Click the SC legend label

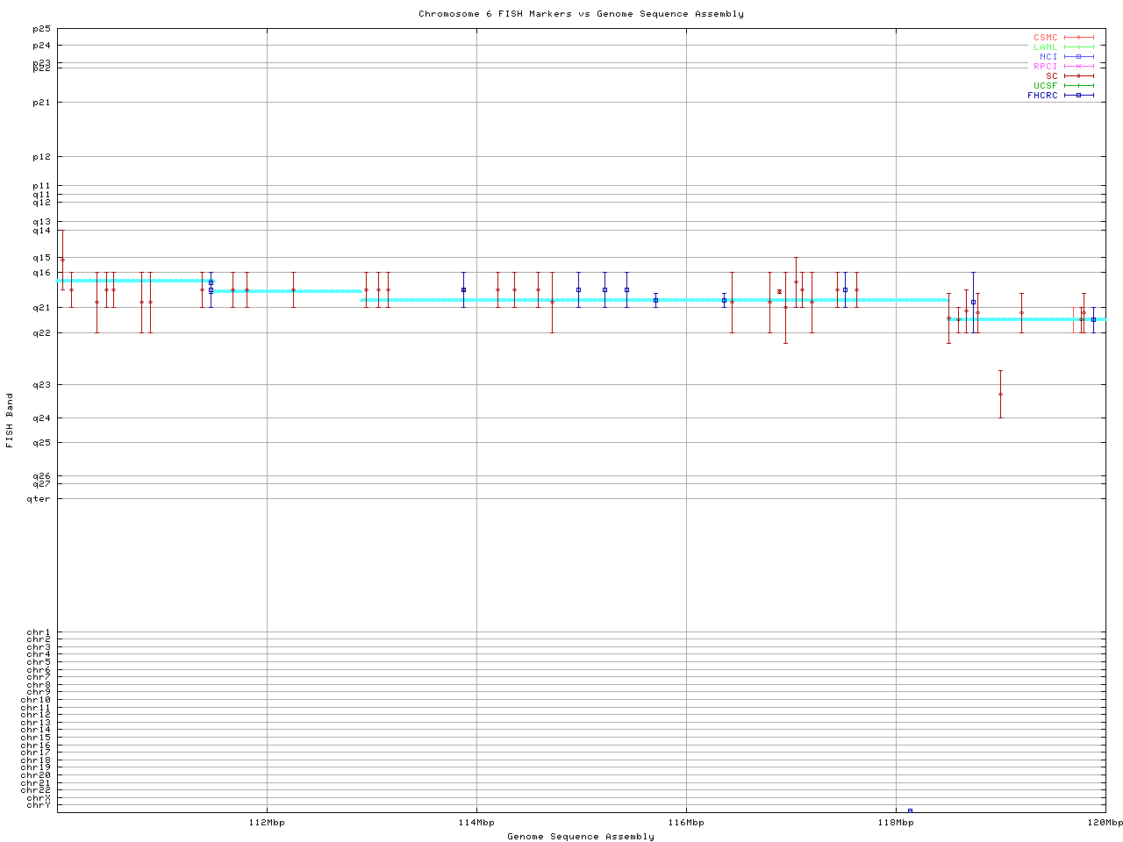(x=1051, y=76)
